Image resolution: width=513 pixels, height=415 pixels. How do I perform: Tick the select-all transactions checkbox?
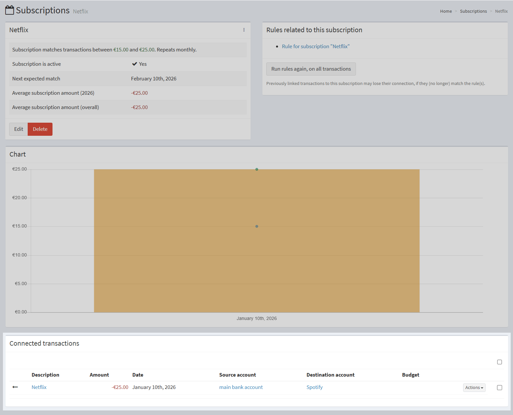[x=499, y=362]
